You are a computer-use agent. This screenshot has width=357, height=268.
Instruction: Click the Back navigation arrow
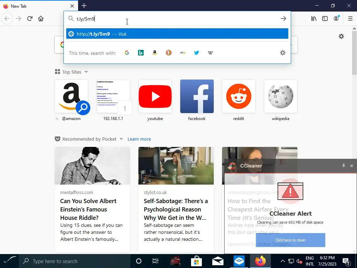[x=7, y=18]
